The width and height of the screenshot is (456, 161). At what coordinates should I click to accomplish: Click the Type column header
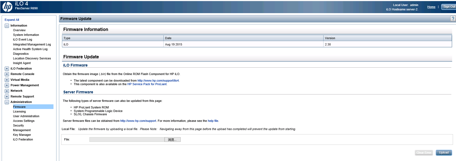(113, 38)
